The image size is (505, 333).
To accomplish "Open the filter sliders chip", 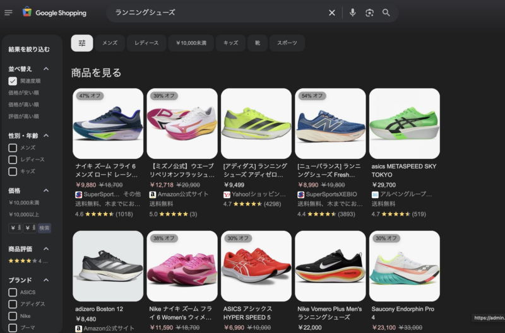I will pyautogui.click(x=81, y=43).
